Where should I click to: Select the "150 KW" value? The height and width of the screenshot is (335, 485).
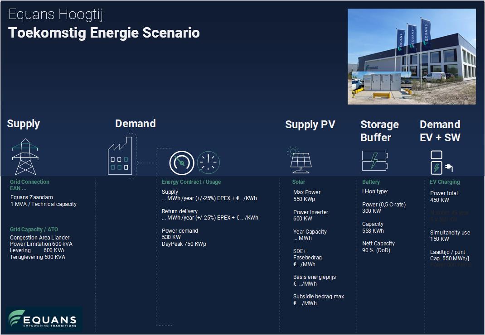pyautogui.click(x=440, y=239)
